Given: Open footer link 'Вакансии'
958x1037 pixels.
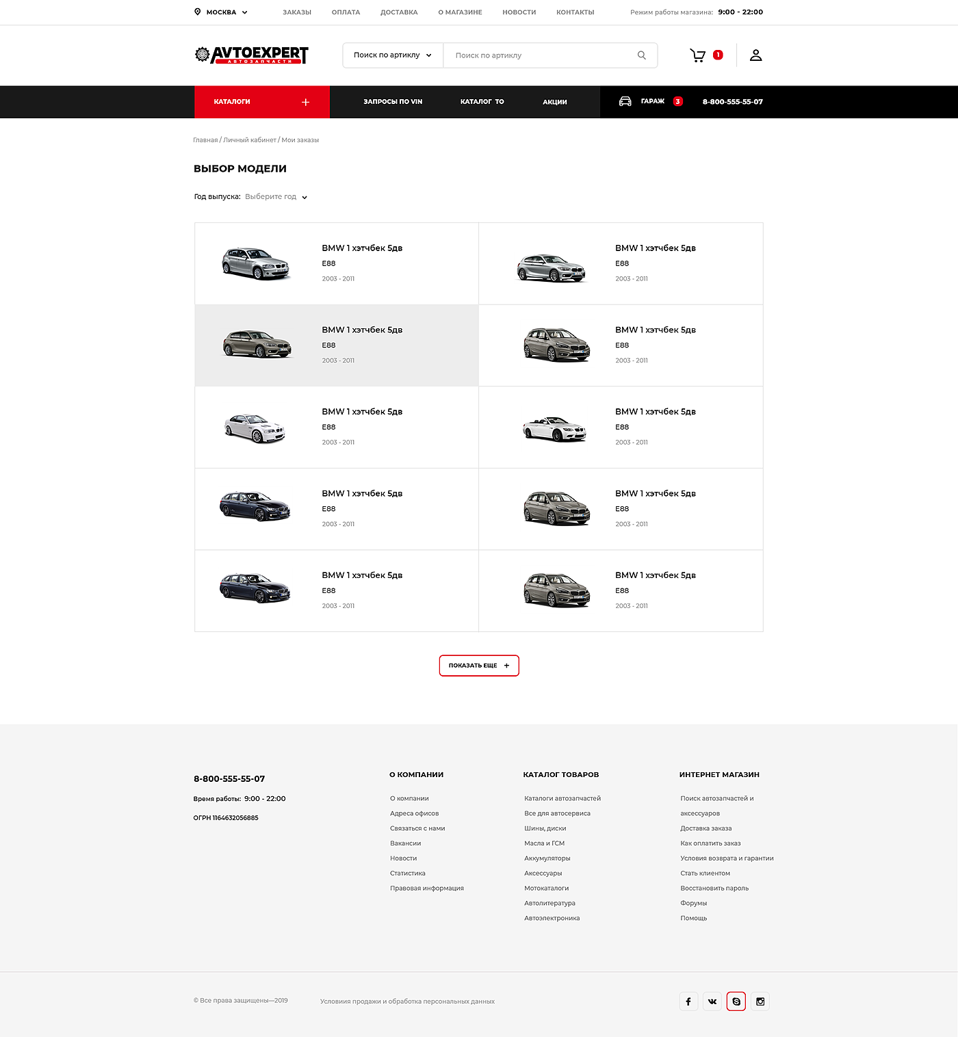Looking at the screenshot, I should [406, 843].
